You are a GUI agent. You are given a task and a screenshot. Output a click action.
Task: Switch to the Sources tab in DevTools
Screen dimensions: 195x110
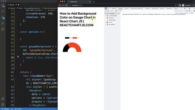point(127,9)
